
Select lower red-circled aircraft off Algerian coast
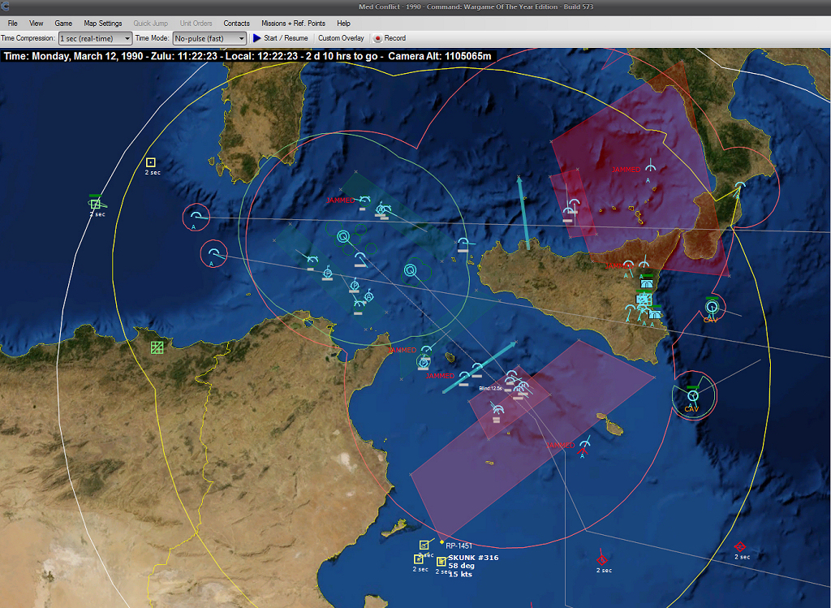pyautogui.click(x=213, y=253)
